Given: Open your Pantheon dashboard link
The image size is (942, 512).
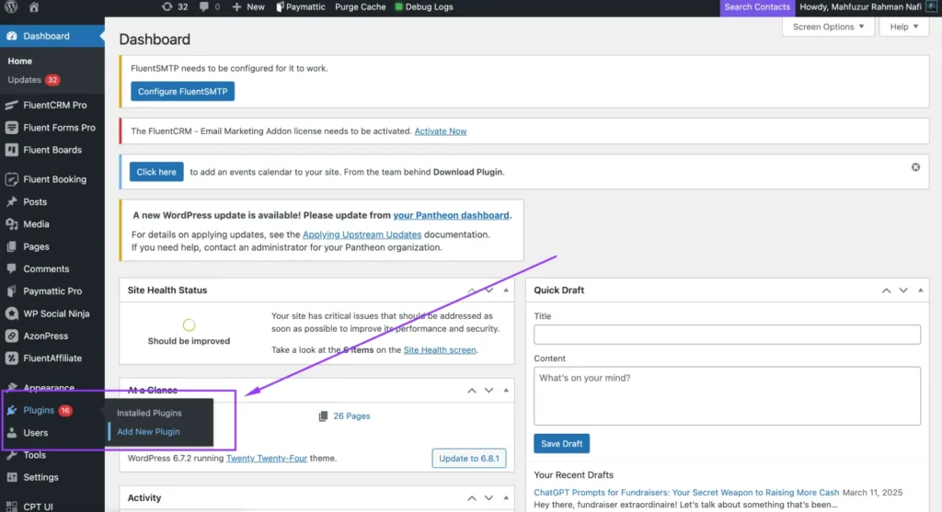Looking at the screenshot, I should coord(451,215).
